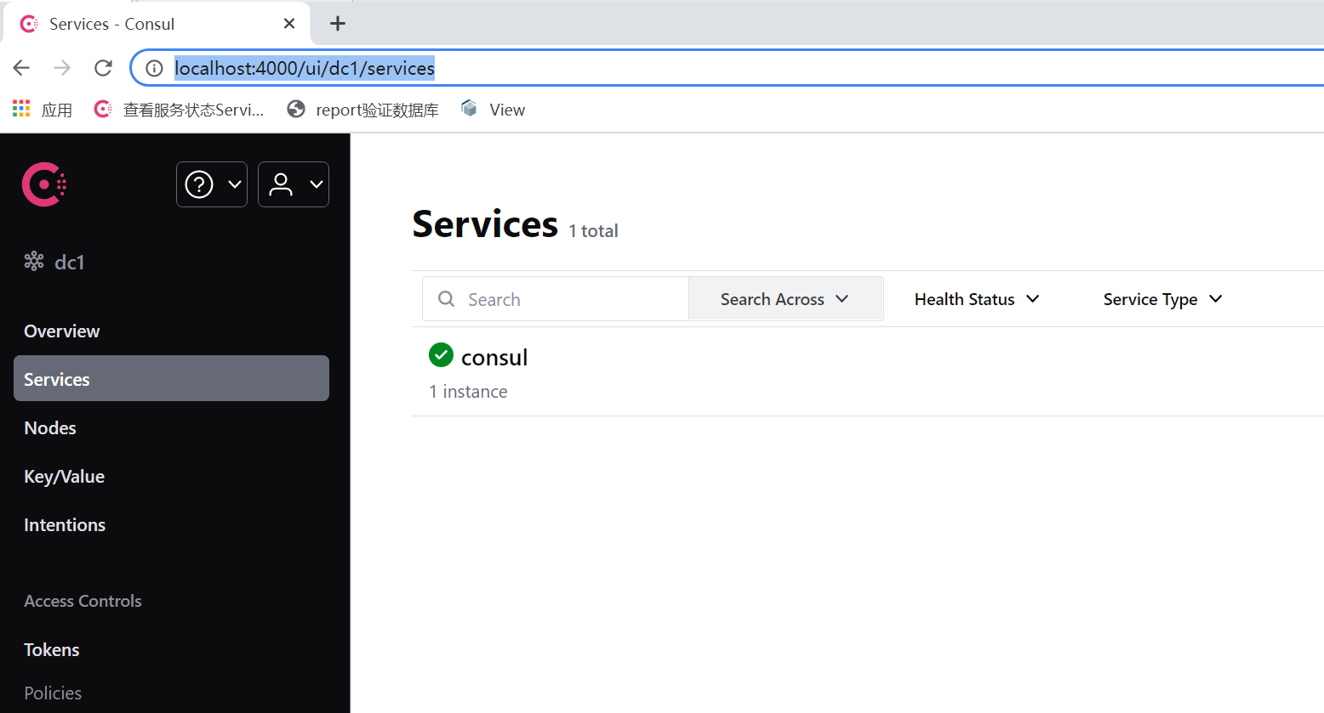Open the consul service link
This screenshot has height=713, width=1324.
pyautogui.click(x=494, y=358)
